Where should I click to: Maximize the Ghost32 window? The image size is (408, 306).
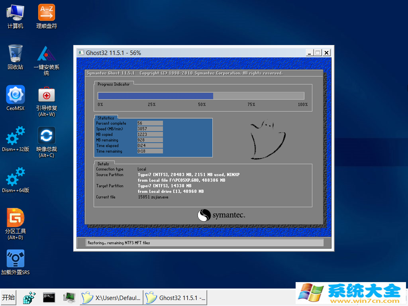coord(318,53)
